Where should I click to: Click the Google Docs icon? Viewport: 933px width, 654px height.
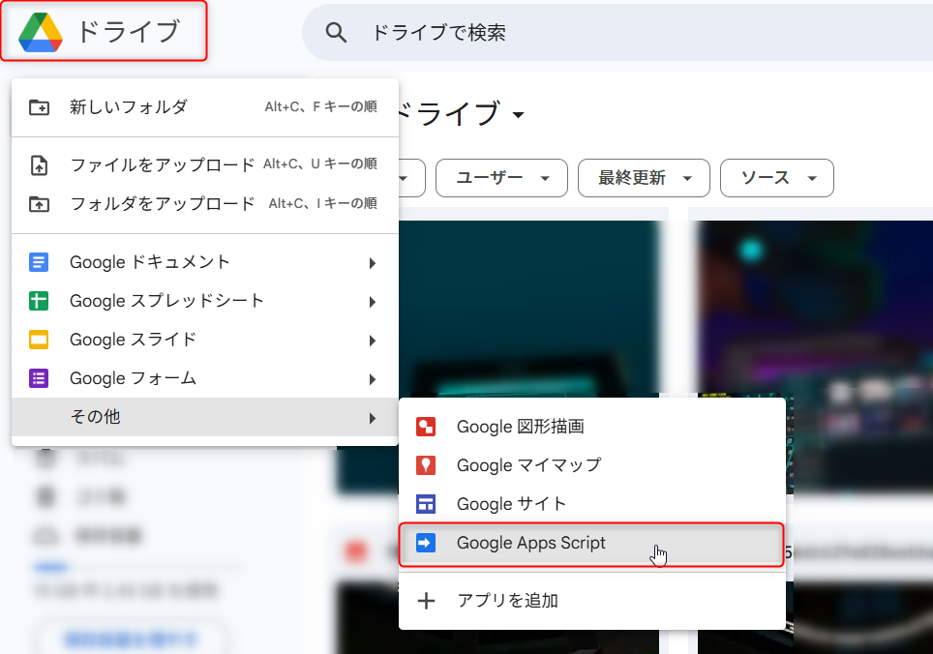click(39, 262)
